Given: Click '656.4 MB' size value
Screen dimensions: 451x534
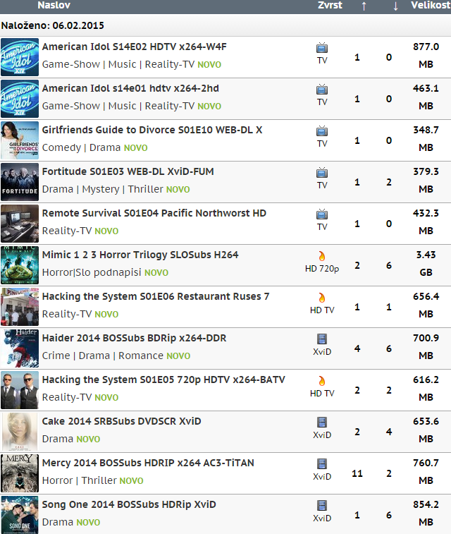Looking at the screenshot, I should pyautogui.click(x=426, y=305).
